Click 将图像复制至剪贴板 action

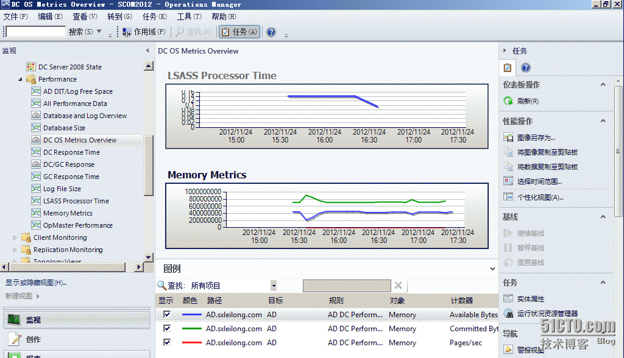click(x=547, y=152)
